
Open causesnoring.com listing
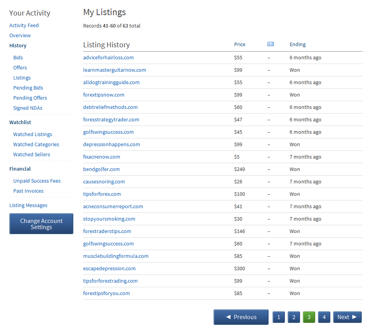(x=104, y=182)
